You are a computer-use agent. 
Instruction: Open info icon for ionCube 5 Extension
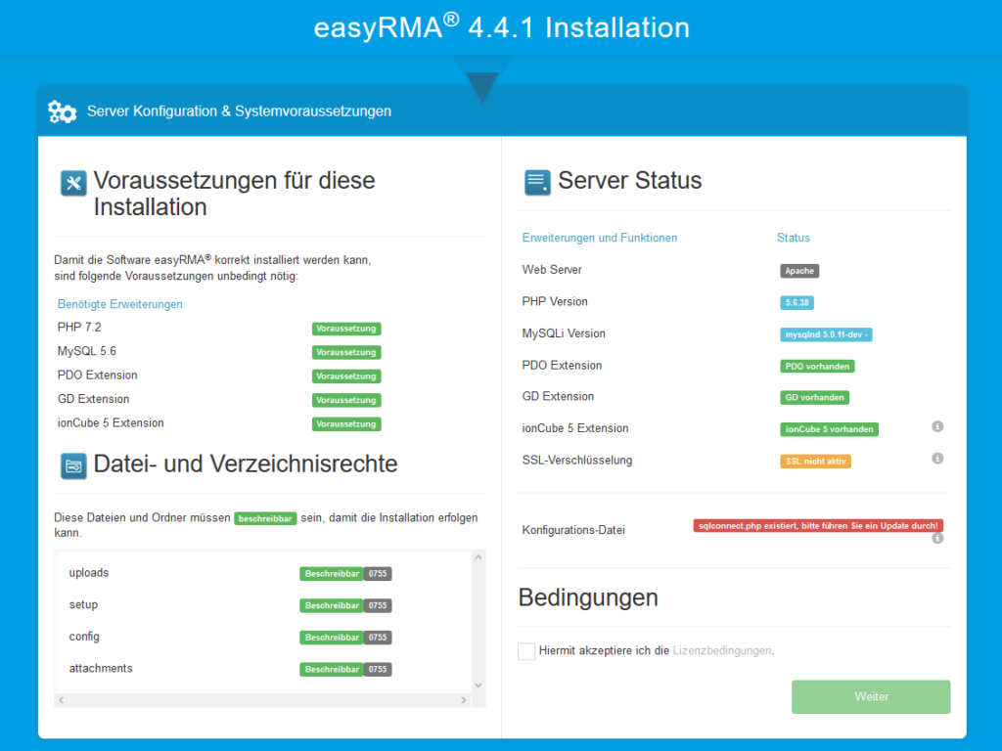pos(937,426)
